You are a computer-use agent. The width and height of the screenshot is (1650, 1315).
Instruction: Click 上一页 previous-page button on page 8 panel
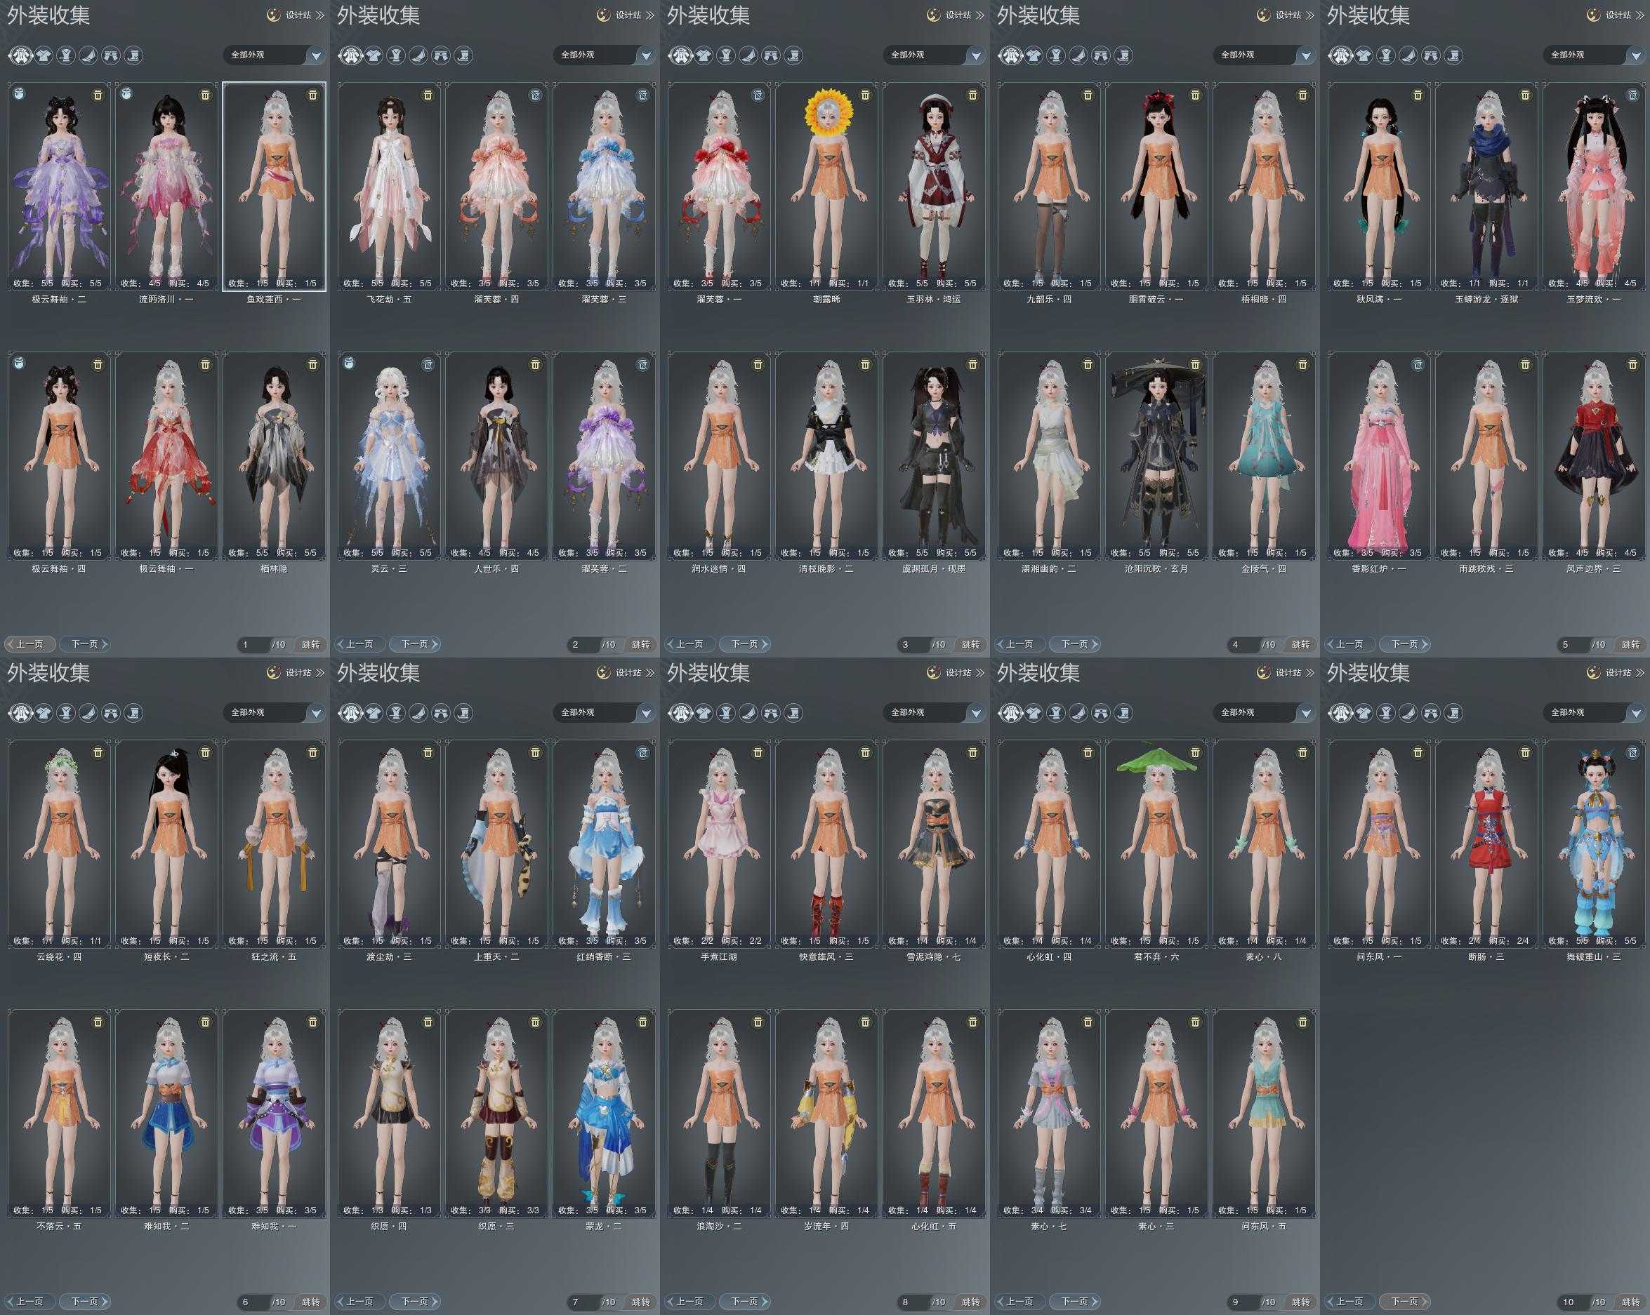(689, 1301)
